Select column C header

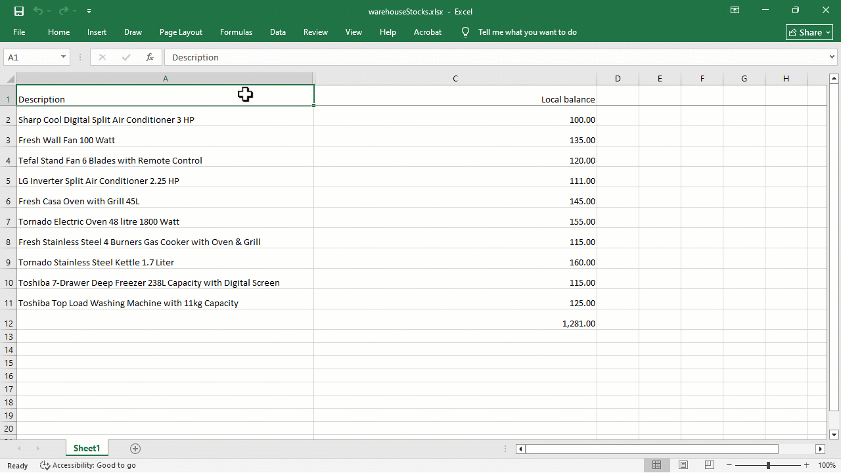coord(455,79)
